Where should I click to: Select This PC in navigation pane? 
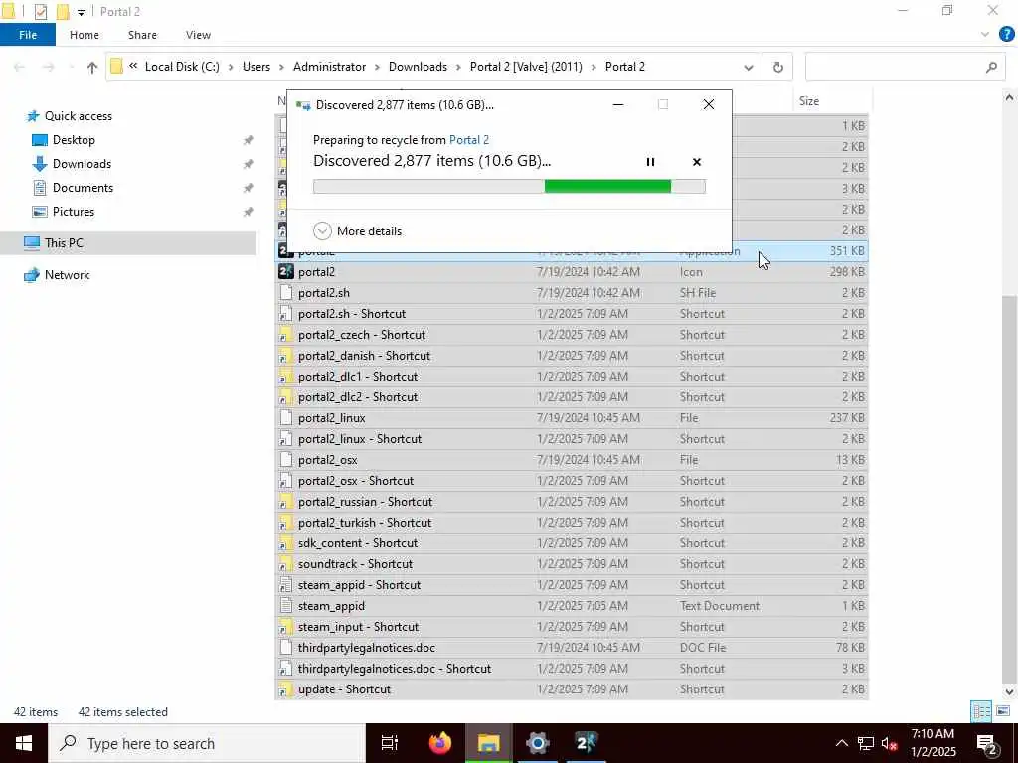pos(64,243)
